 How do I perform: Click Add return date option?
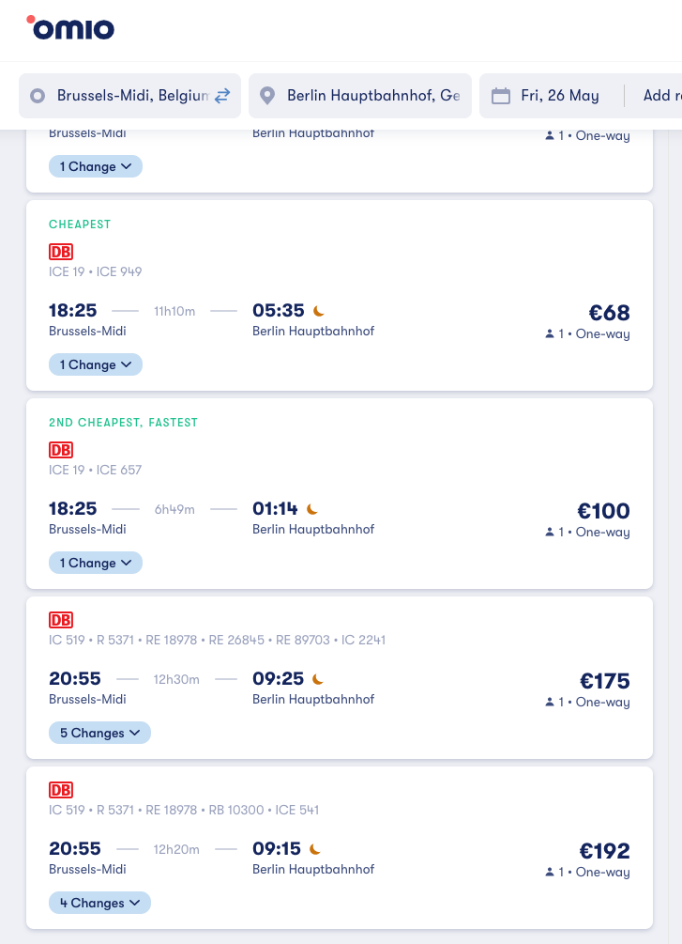pyautogui.click(x=659, y=96)
